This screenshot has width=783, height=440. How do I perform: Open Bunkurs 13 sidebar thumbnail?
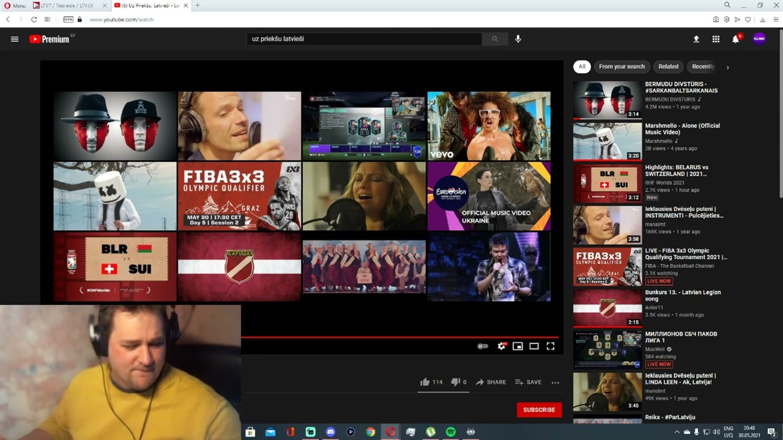607,308
